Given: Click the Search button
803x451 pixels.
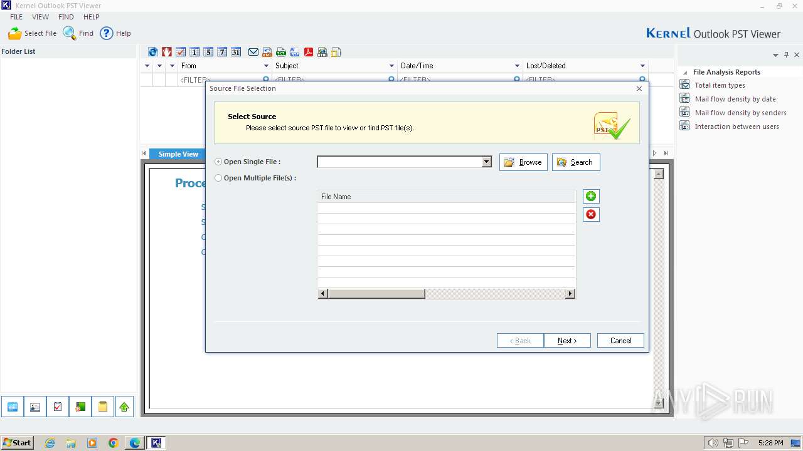Looking at the screenshot, I should point(576,162).
